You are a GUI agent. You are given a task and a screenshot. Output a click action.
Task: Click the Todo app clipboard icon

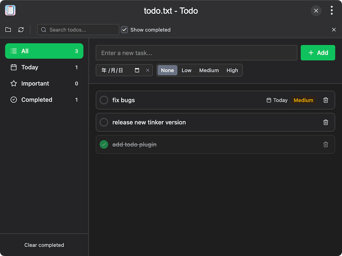tap(10, 11)
